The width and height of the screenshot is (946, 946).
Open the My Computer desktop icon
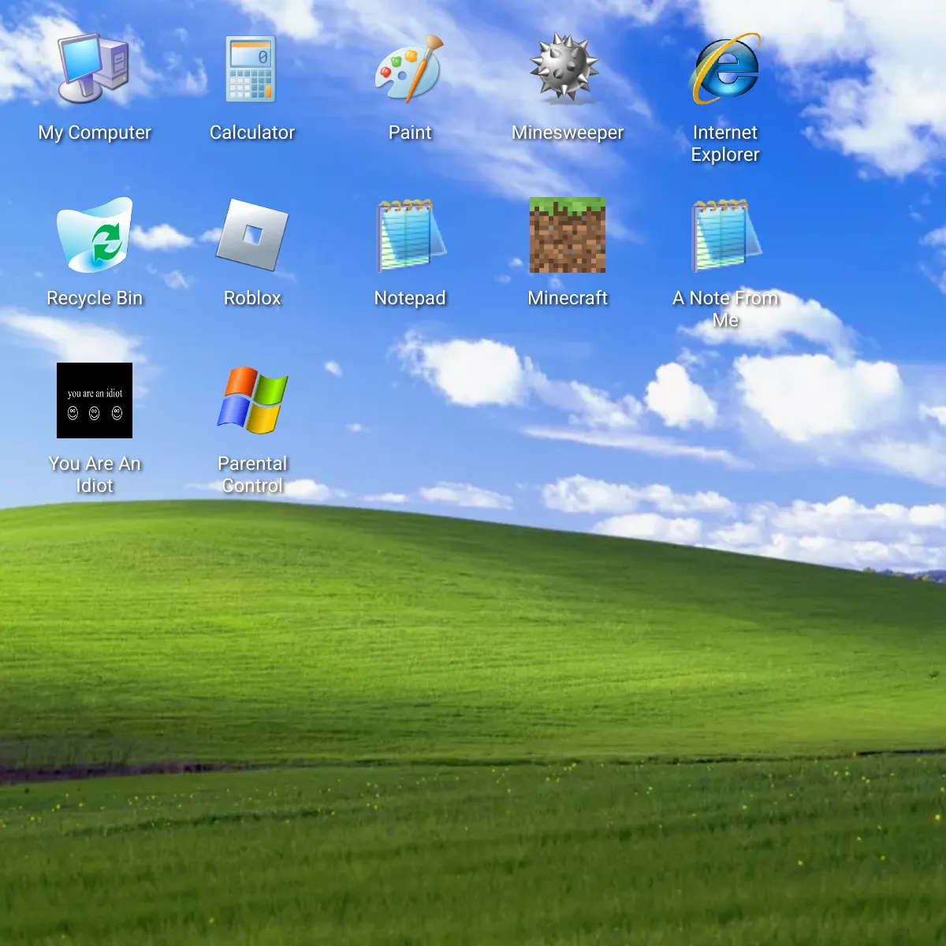[95, 69]
